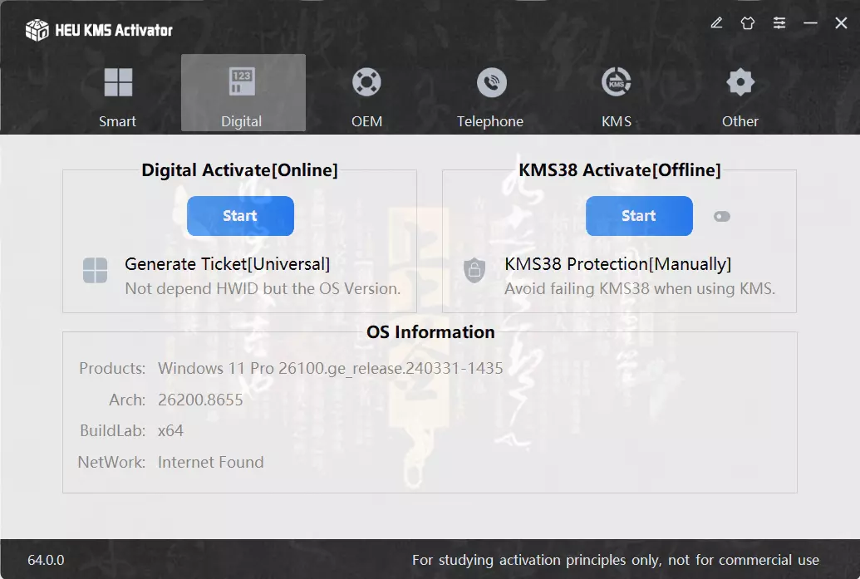Open the Other settings gear tab
This screenshot has width=860, height=579.
point(740,96)
